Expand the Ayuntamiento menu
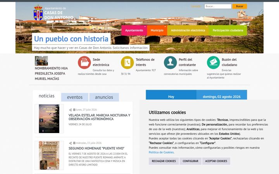Image resolution: width=279 pixels, height=174 pixels. 134,31
